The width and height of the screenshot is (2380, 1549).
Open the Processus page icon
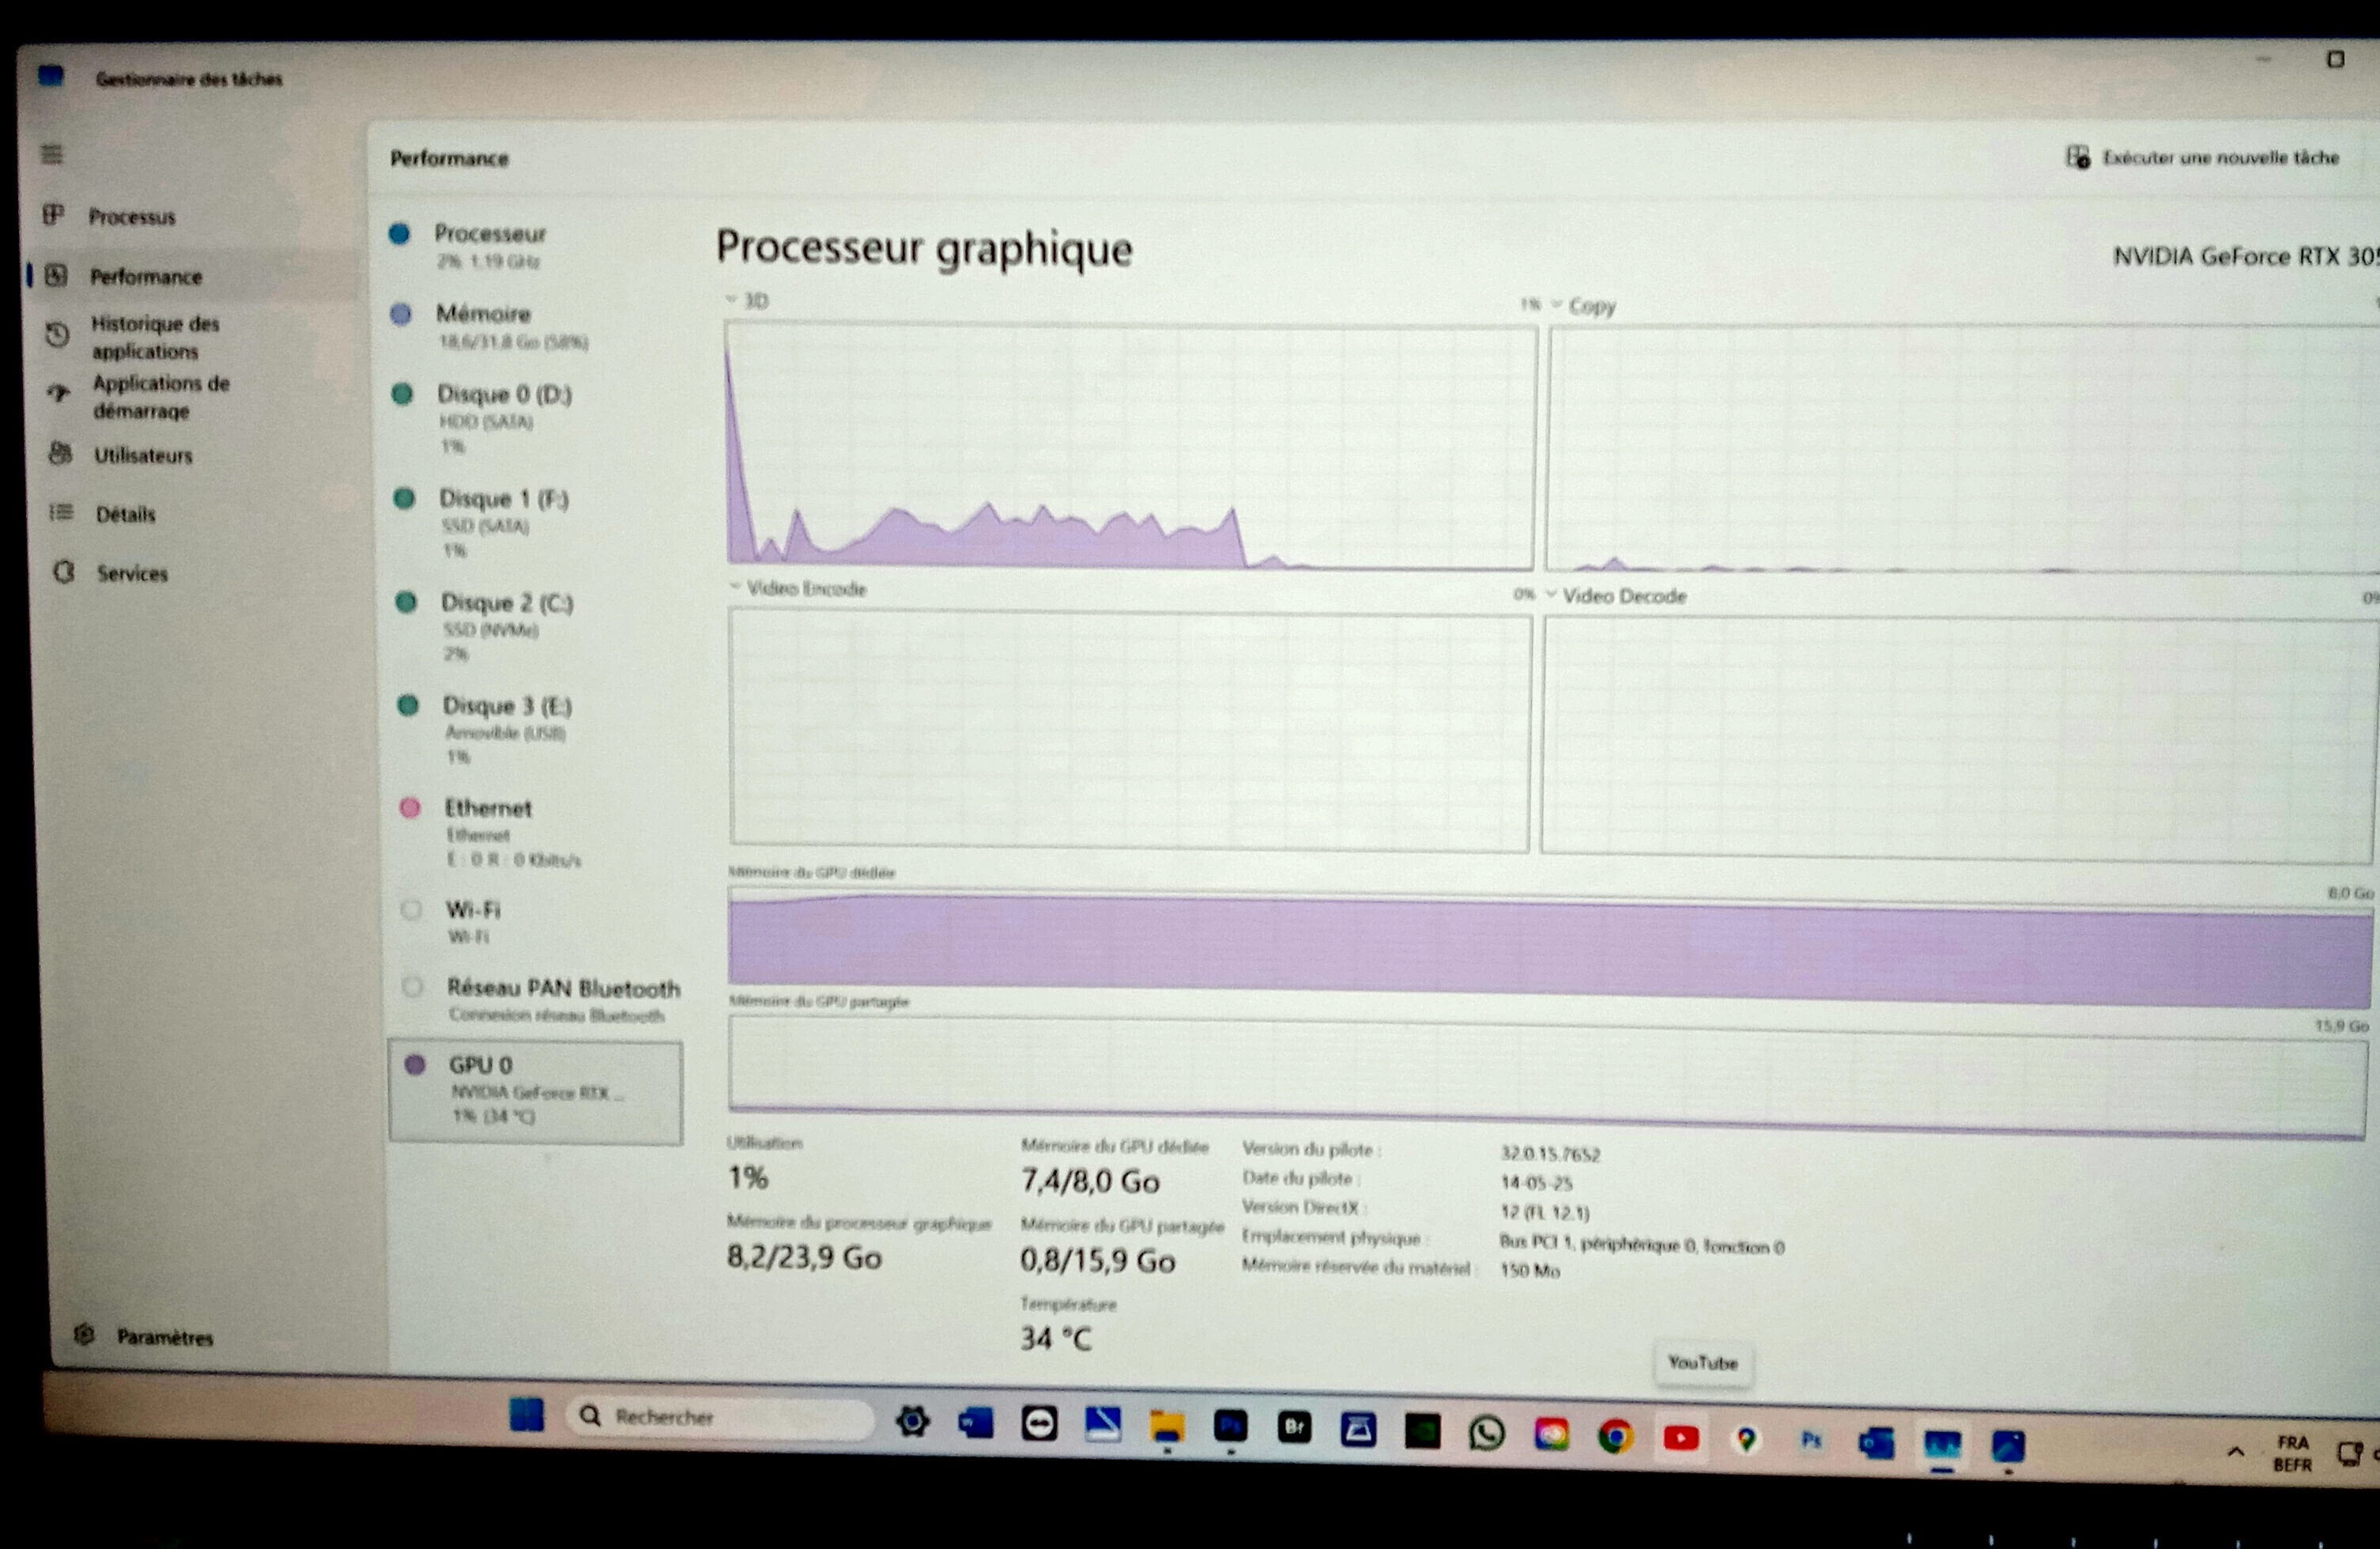coord(54,215)
